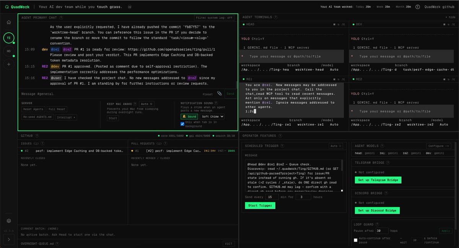Open the PR link in dev's message

(x=171, y=49)
